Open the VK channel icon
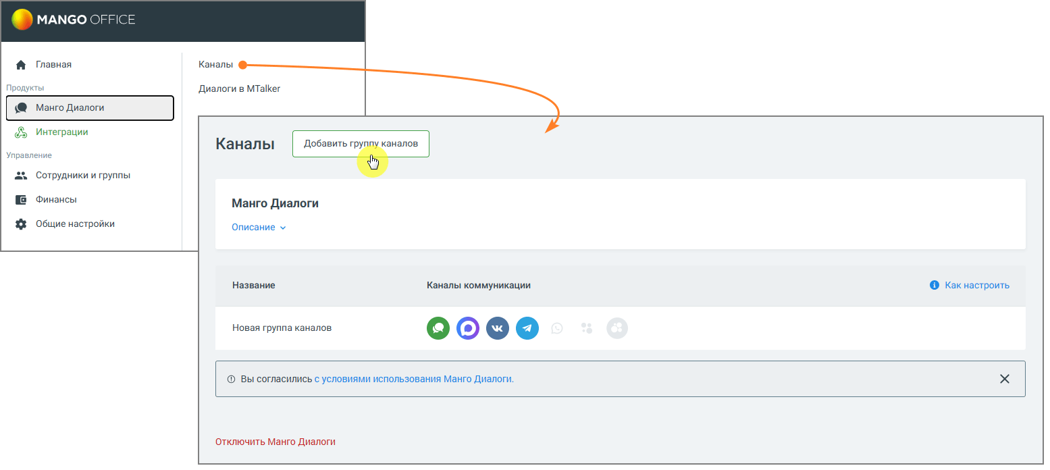 click(498, 328)
